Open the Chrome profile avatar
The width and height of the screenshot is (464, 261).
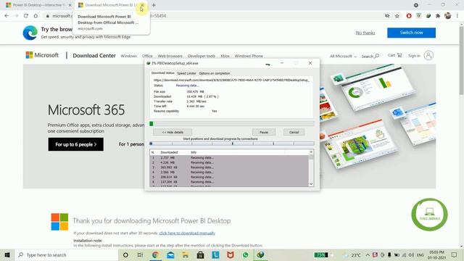point(448,16)
